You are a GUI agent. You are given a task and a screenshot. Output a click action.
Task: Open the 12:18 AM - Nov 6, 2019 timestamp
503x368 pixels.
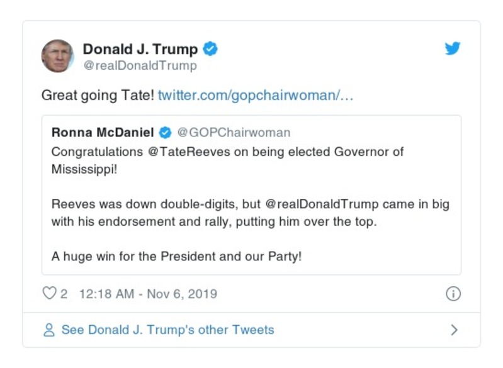148,294
